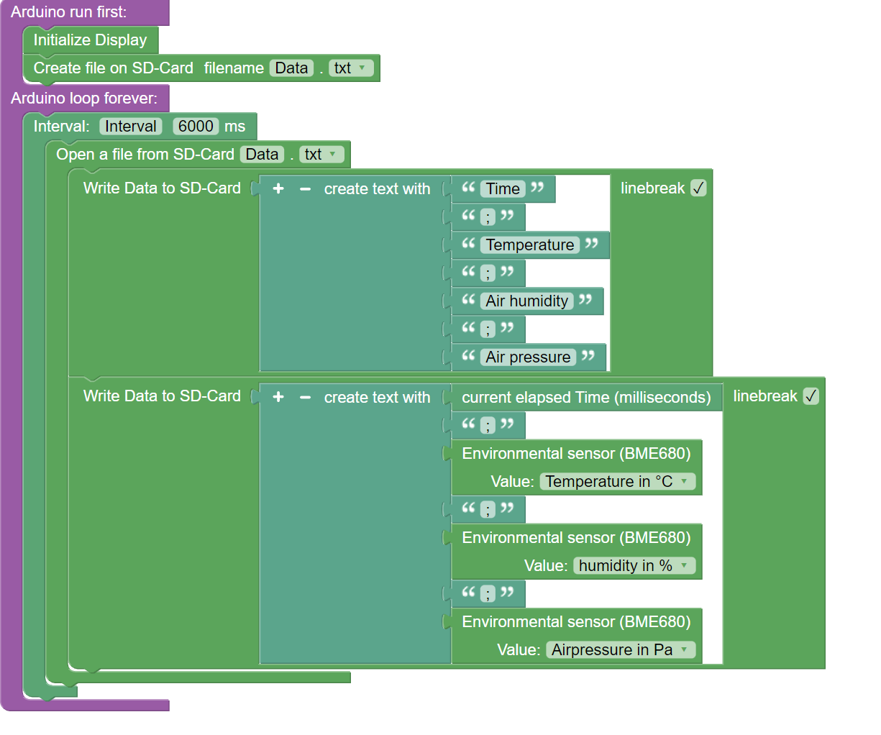Select BME680 sensor block with Airpressure value

[576, 636]
